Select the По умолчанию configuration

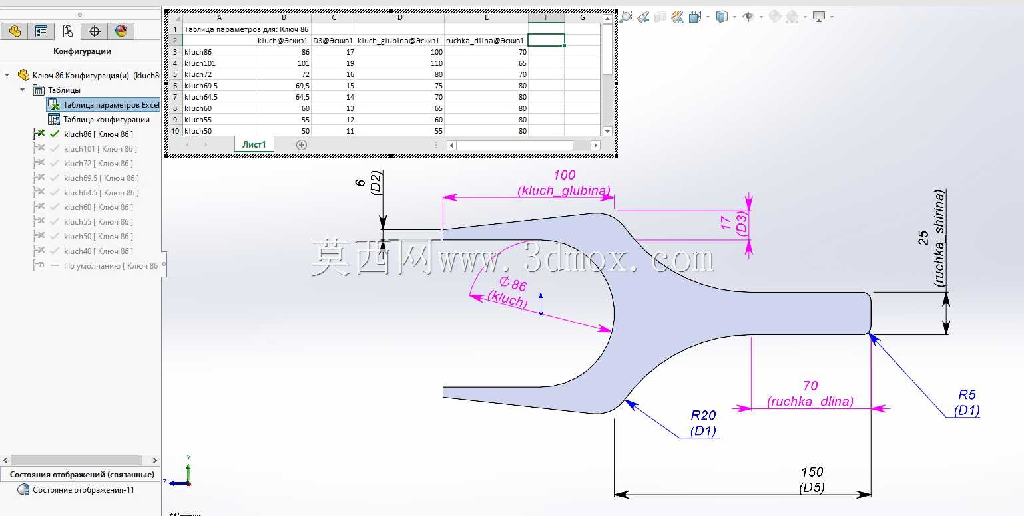pos(111,266)
